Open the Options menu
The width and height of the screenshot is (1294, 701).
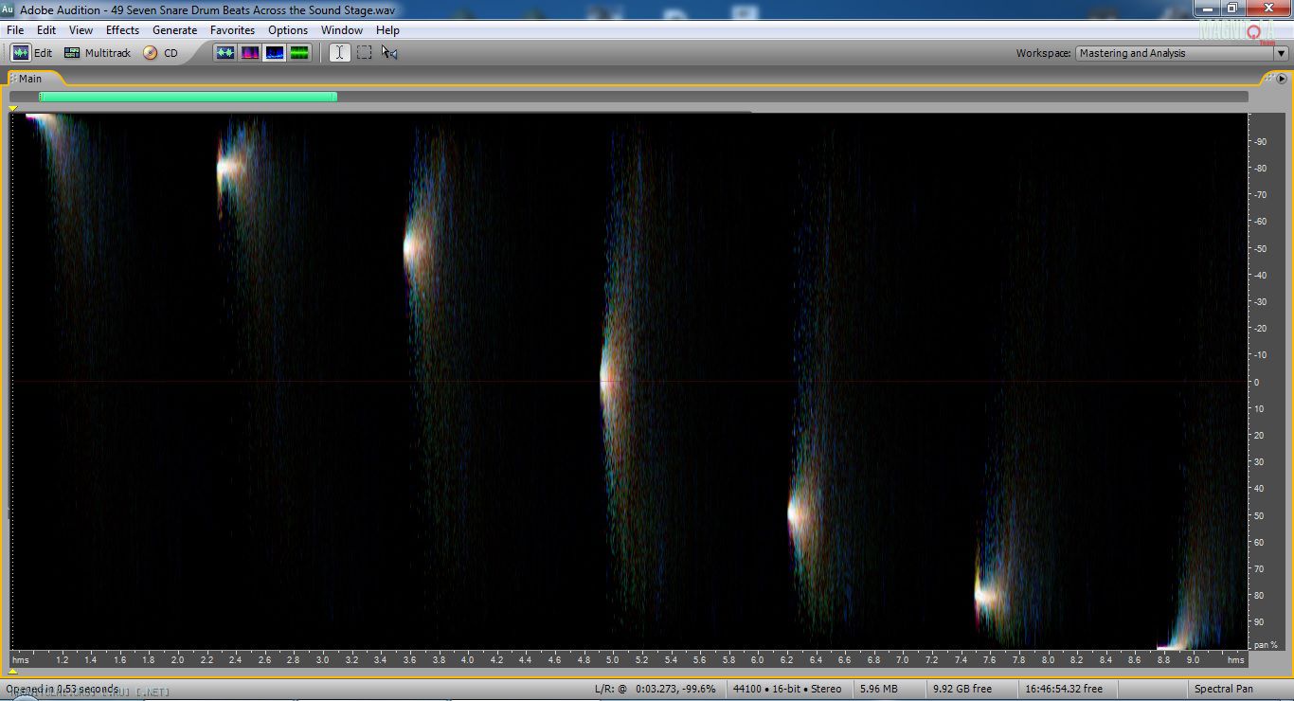pyautogui.click(x=288, y=30)
